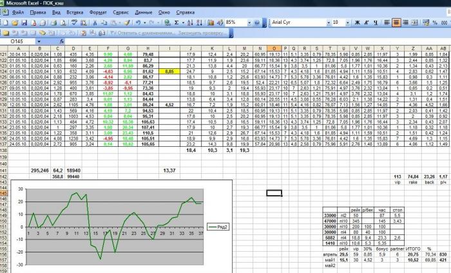Toggle the highlighted center alignment button
Screen dimensions: 451x273
(x=396, y=23)
